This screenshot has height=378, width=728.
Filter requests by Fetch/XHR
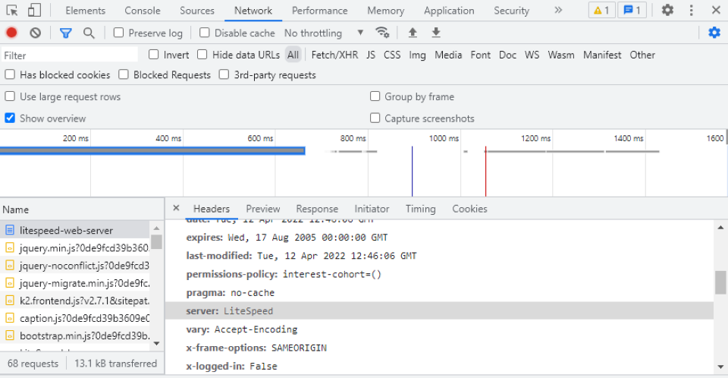click(x=334, y=55)
